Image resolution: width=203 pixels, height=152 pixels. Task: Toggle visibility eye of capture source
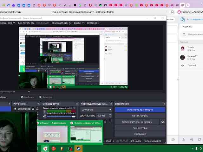(33, 109)
